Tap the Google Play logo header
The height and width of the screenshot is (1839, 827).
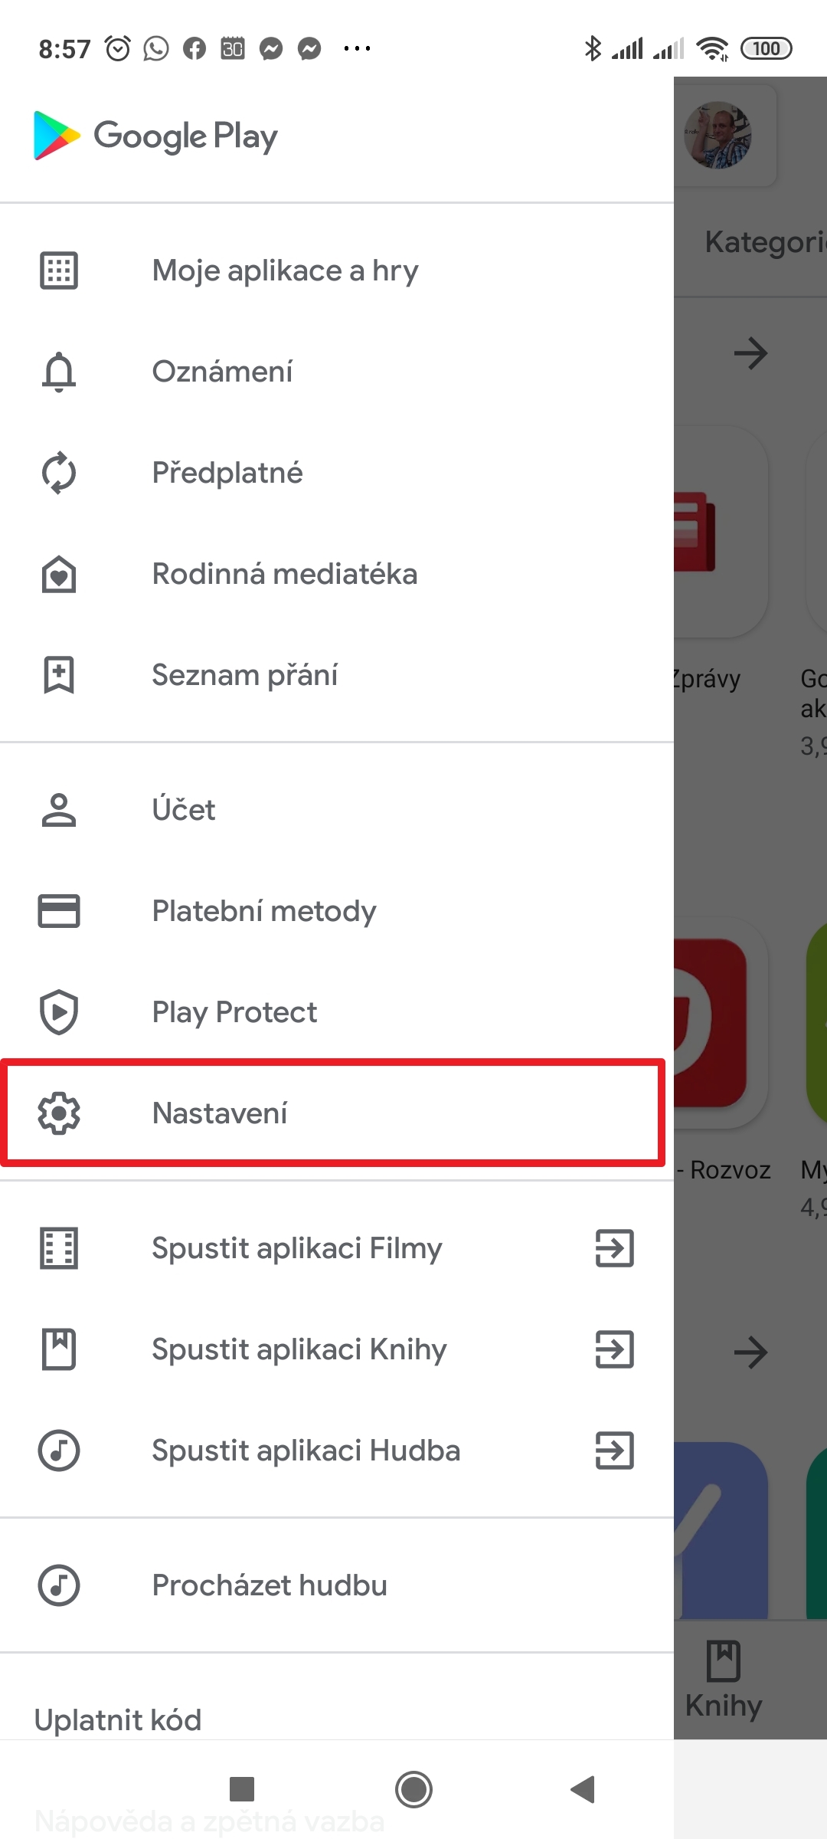pos(156,136)
